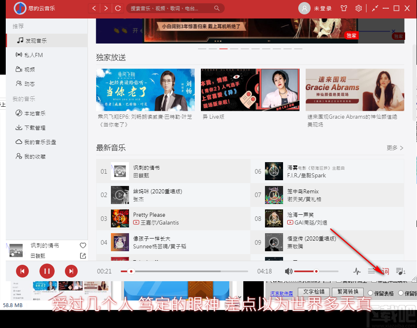Open the 更多 link beside 最新音乐
The image size is (417, 328).
(x=391, y=147)
